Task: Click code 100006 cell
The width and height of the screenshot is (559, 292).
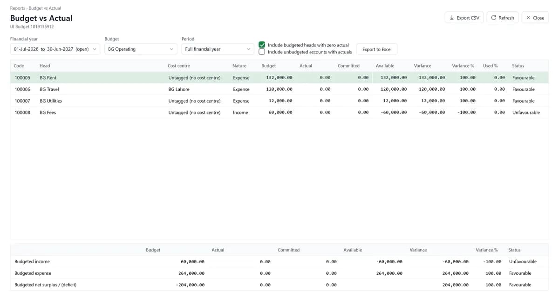Action: coord(22,89)
